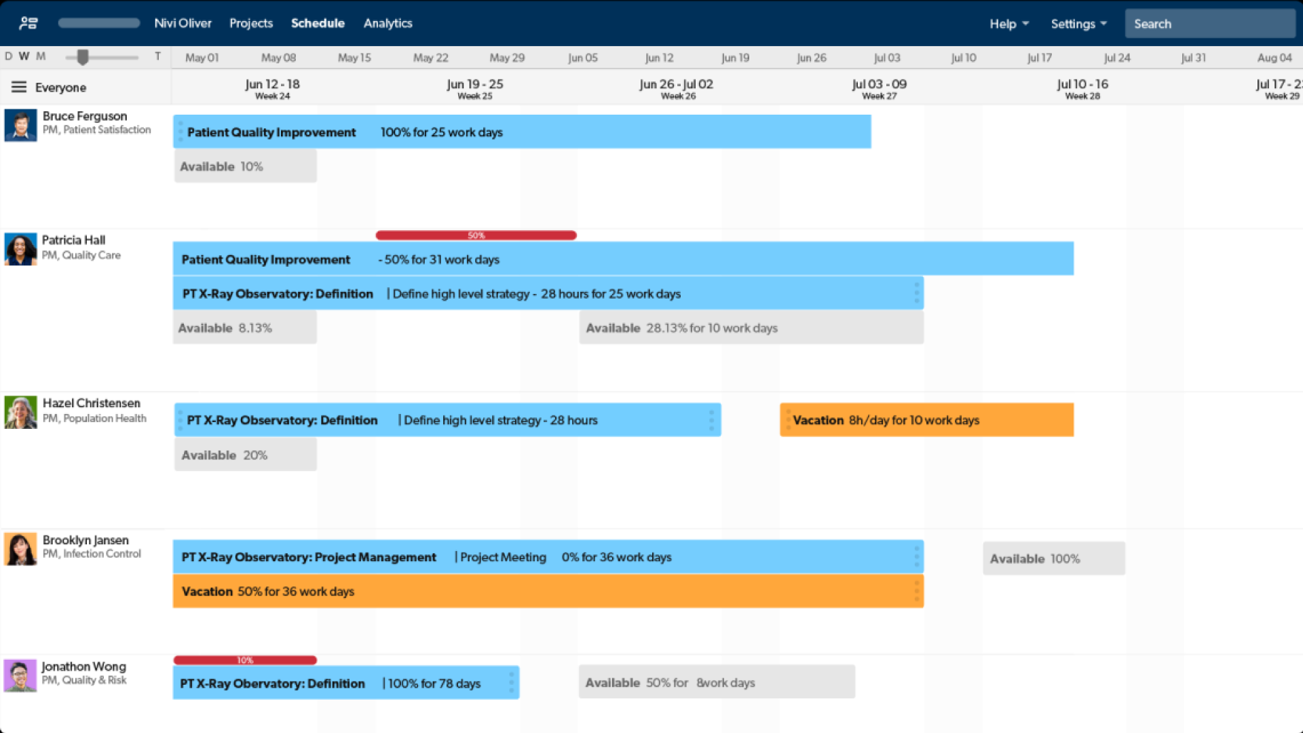This screenshot has height=733, width=1303.
Task: Click Bruce Ferguson's profile photo
Action: (20, 126)
